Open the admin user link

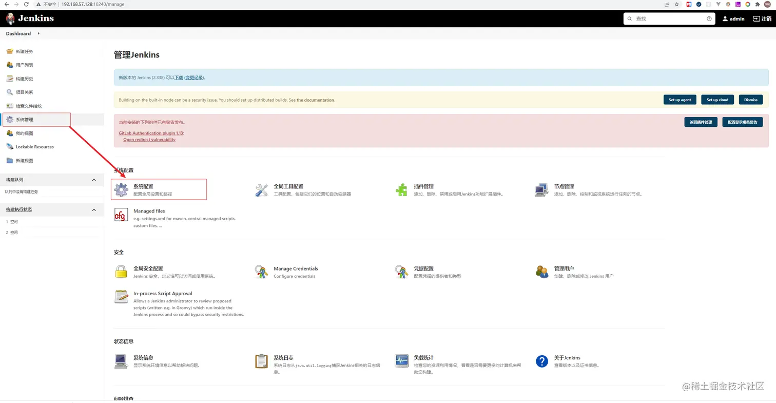733,18
